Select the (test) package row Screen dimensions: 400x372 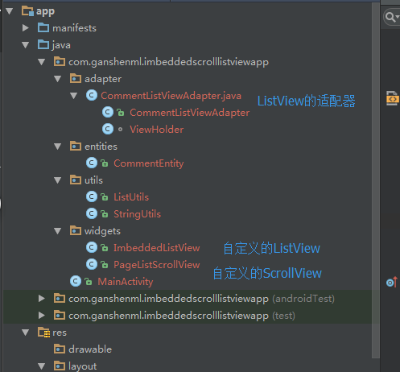click(x=188, y=316)
